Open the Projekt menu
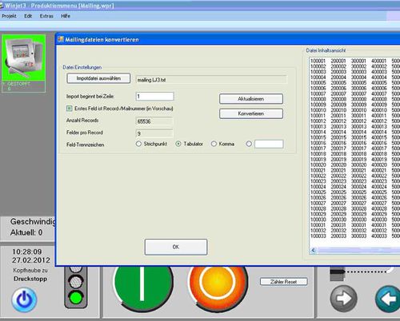This screenshot has width=400, height=321. (9, 16)
